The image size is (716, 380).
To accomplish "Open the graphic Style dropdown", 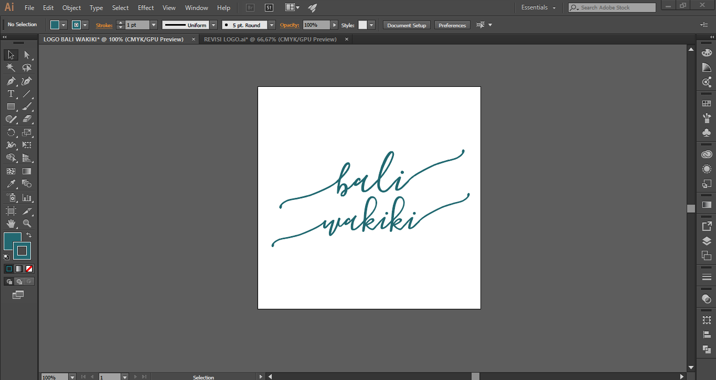I will coord(371,25).
